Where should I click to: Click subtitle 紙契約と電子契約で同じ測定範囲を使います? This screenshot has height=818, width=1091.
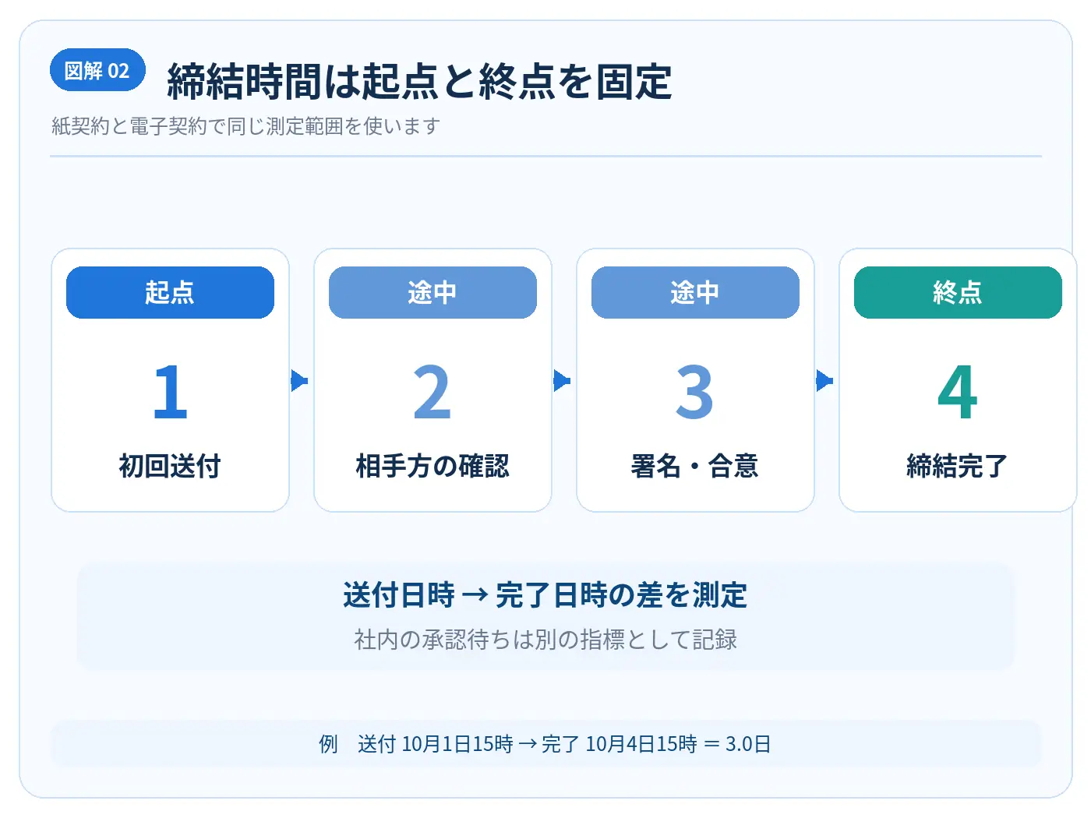point(246,126)
